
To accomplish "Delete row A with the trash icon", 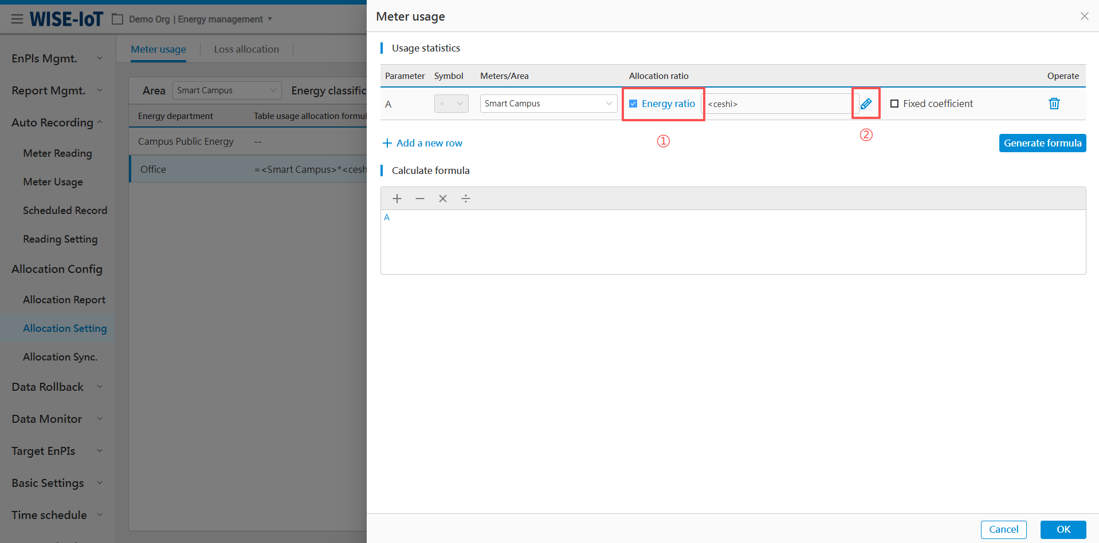I will tap(1054, 104).
